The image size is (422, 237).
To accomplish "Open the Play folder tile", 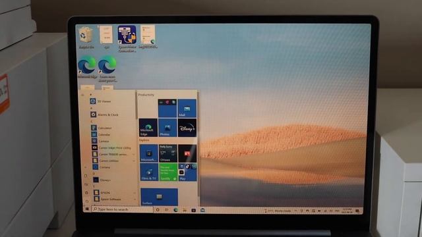I will point(187,172).
